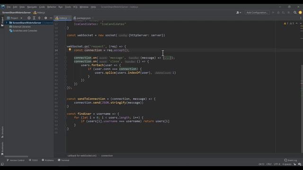Viewport: 303px width, 170px height.
Task: Click index.js breadcrumb in navigation bar
Action: pyautogui.click(x=39, y=13)
